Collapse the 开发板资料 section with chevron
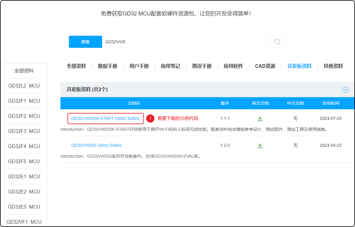Viewport: 355px width, 227px height. [x=345, y=90]
